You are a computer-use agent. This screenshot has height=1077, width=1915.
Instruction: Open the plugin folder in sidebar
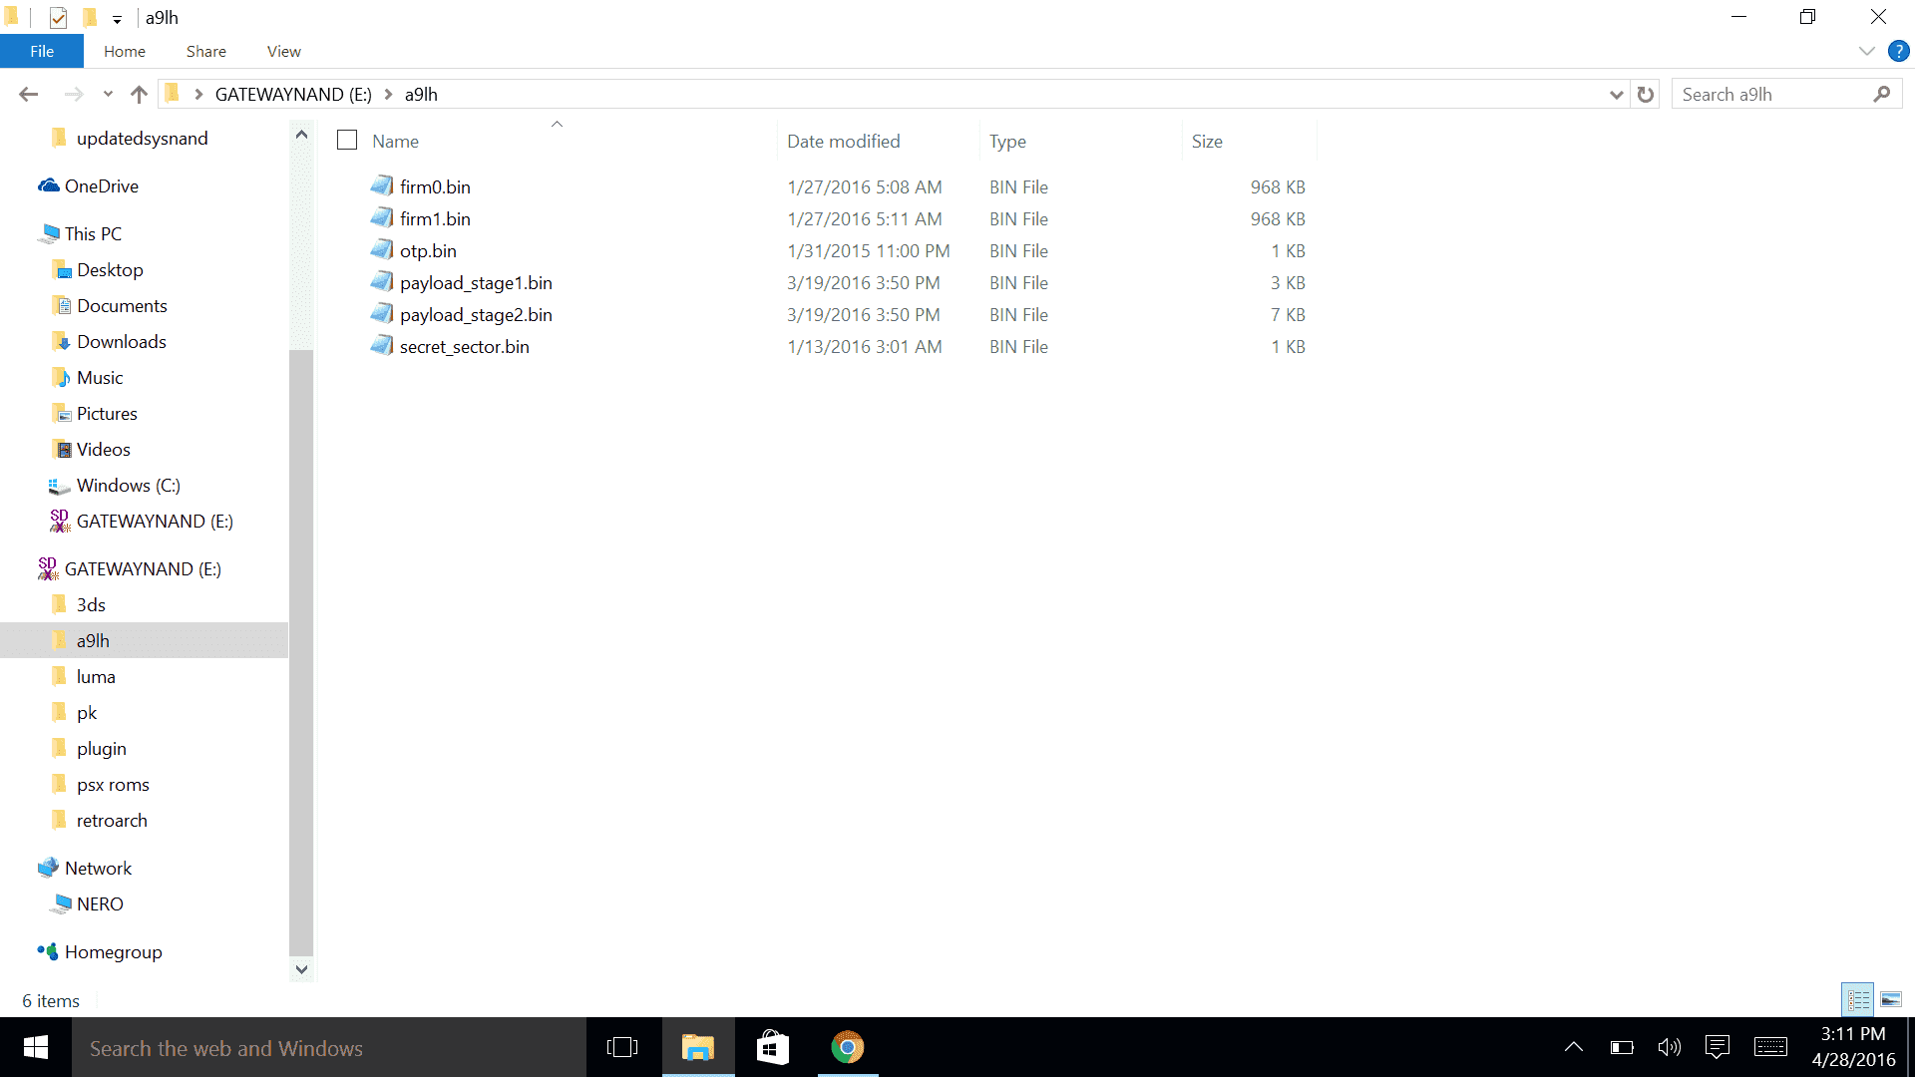click(x=101, y=748)
